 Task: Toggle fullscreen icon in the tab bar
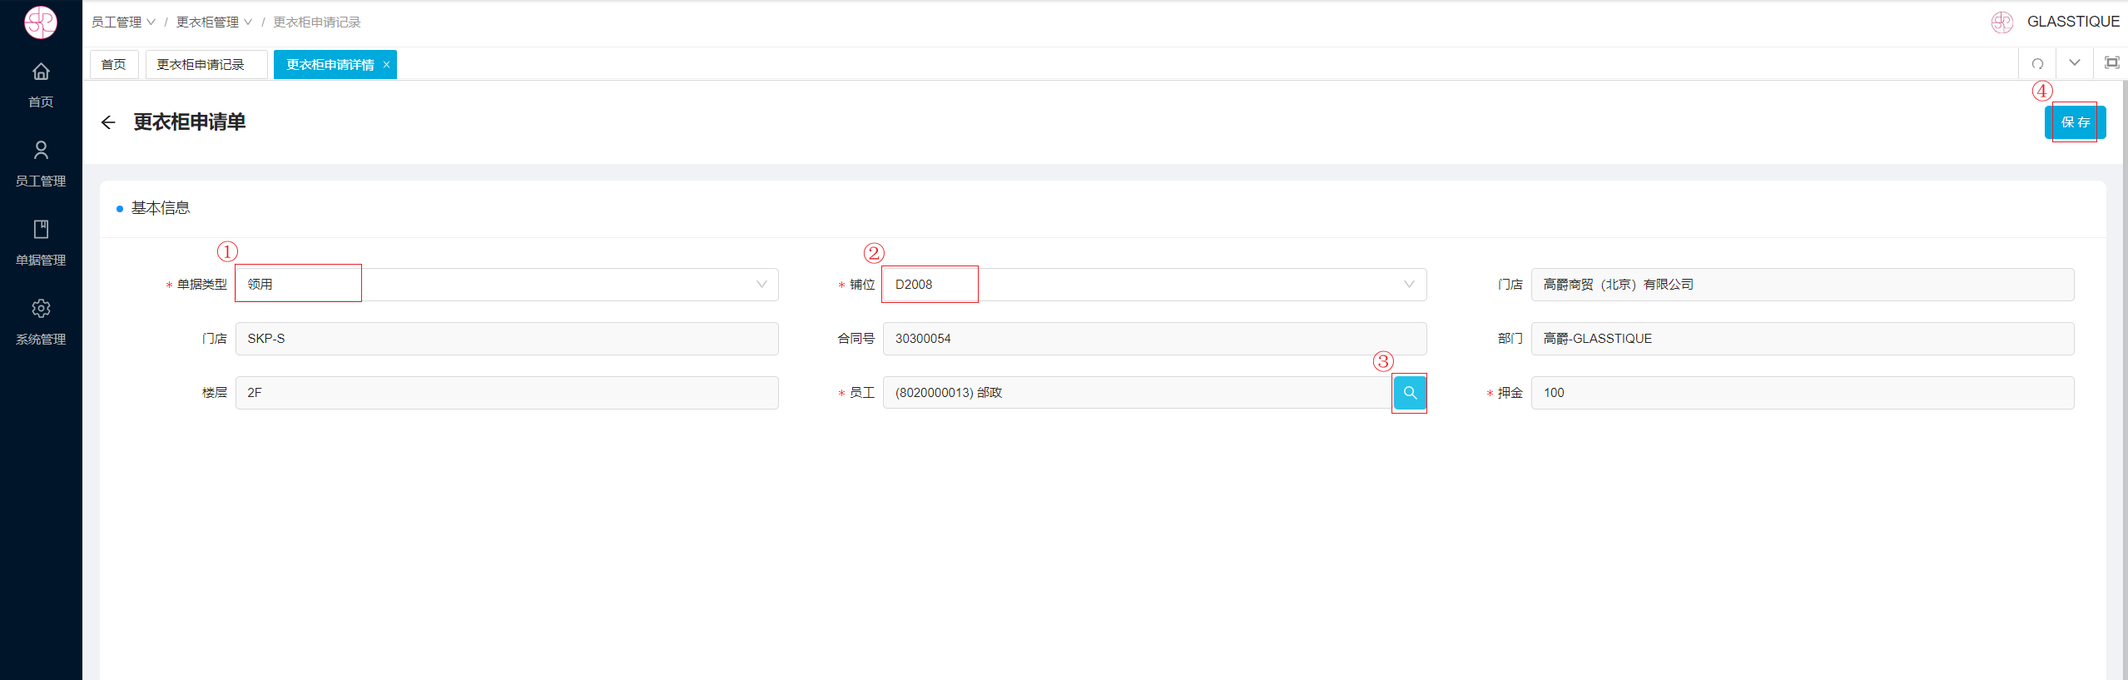tap(2111, 62)
